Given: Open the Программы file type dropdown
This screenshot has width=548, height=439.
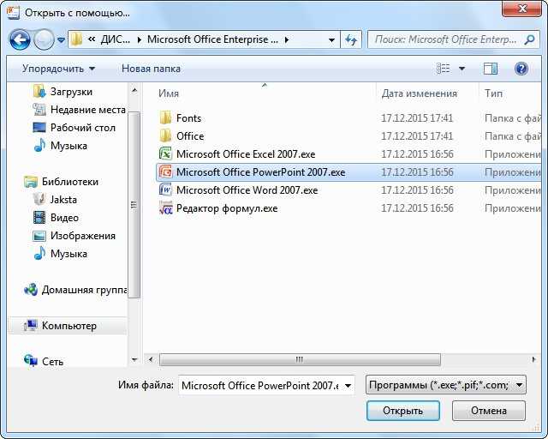Looking at the screenshot, I should coord(445,385).
